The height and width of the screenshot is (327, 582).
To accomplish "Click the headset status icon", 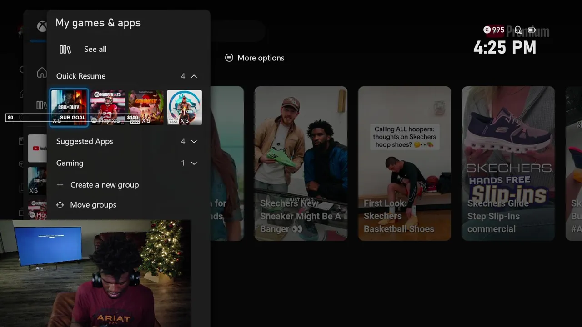I will click(518, 30).
